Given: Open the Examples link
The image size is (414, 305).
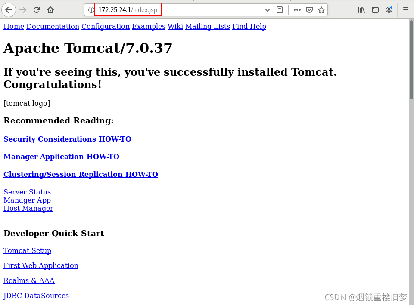Looking at the screenshot, I should tap(149, 26).
